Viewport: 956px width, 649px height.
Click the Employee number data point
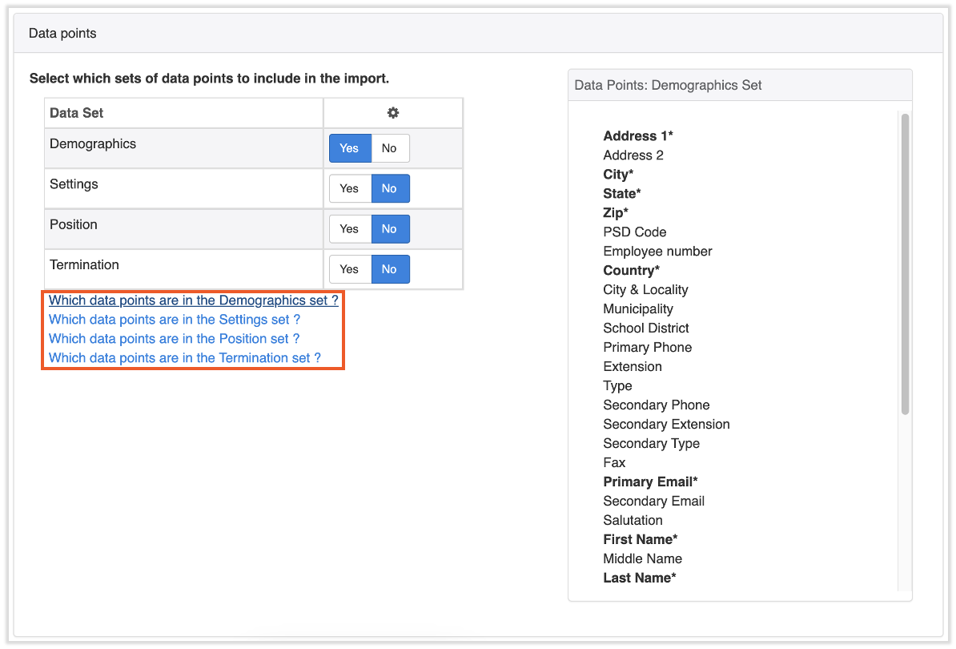(x=657, y=251)
